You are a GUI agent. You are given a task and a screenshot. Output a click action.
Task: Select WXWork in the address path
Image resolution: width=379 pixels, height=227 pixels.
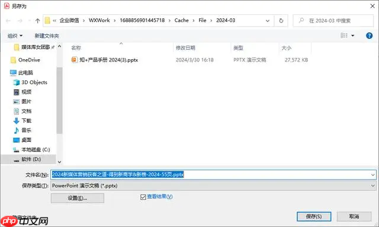(99, 20)
